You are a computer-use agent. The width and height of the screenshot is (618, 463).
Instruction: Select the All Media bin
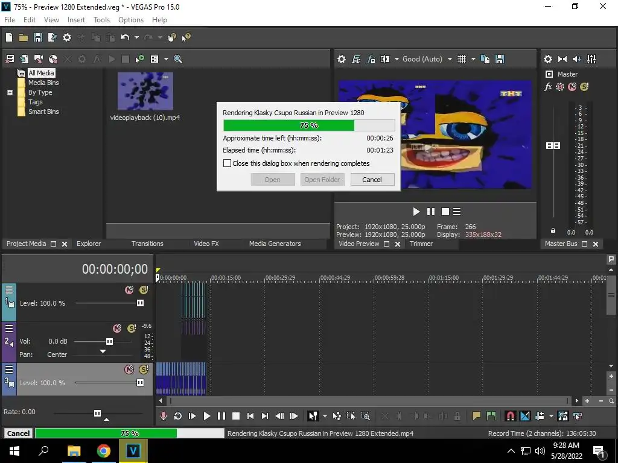(x=41, y=73)
